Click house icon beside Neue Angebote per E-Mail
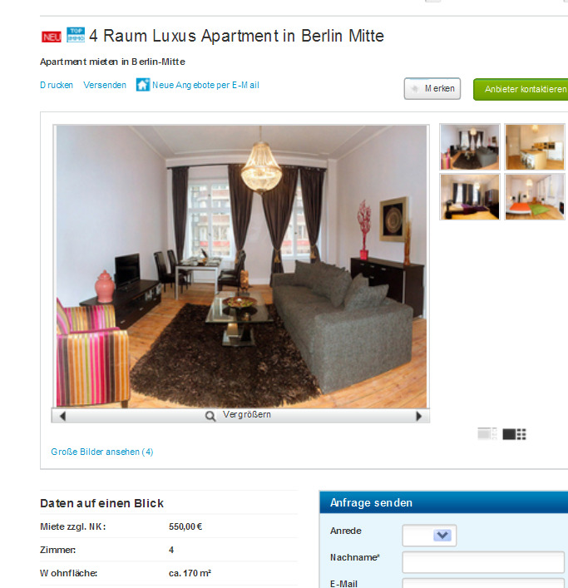This screenshot has height=588, width=568. pyautogui.click(x=143, y=85)
